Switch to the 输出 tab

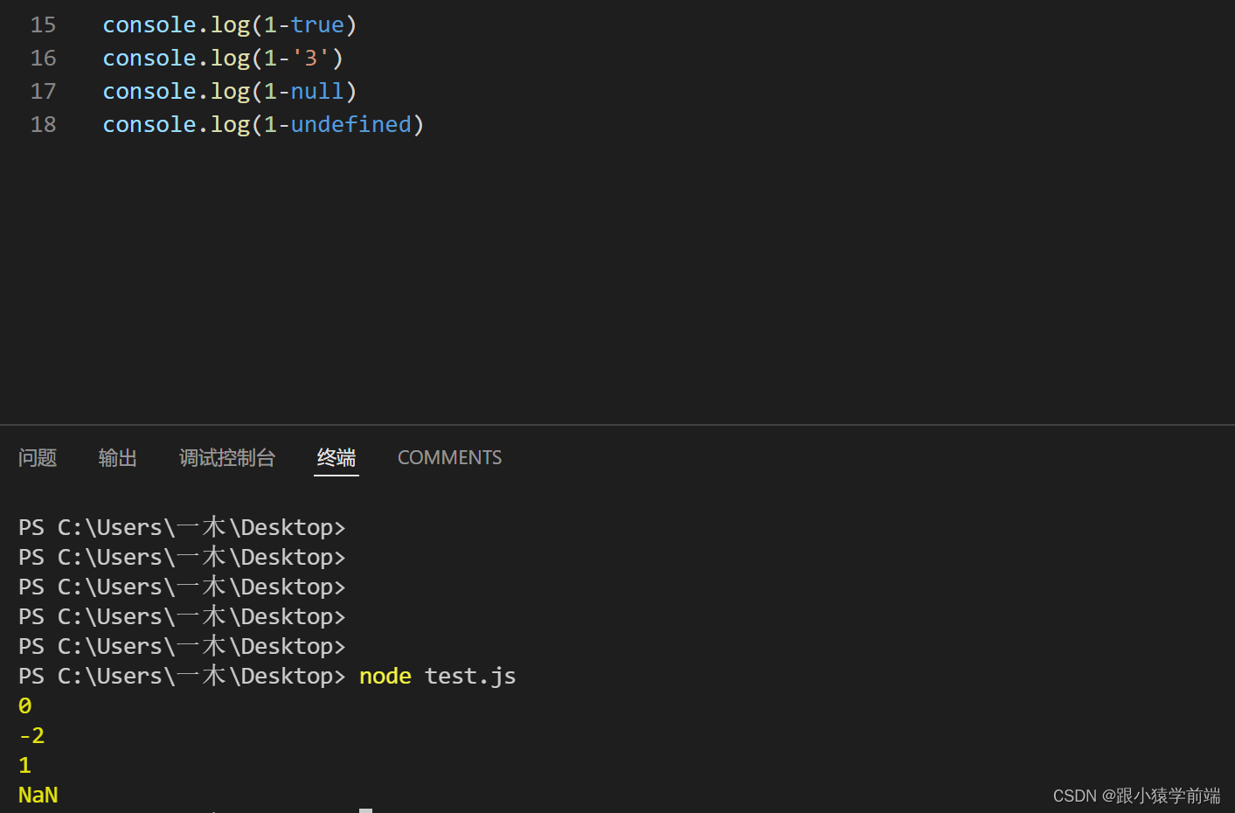click(x=118, y=457)
